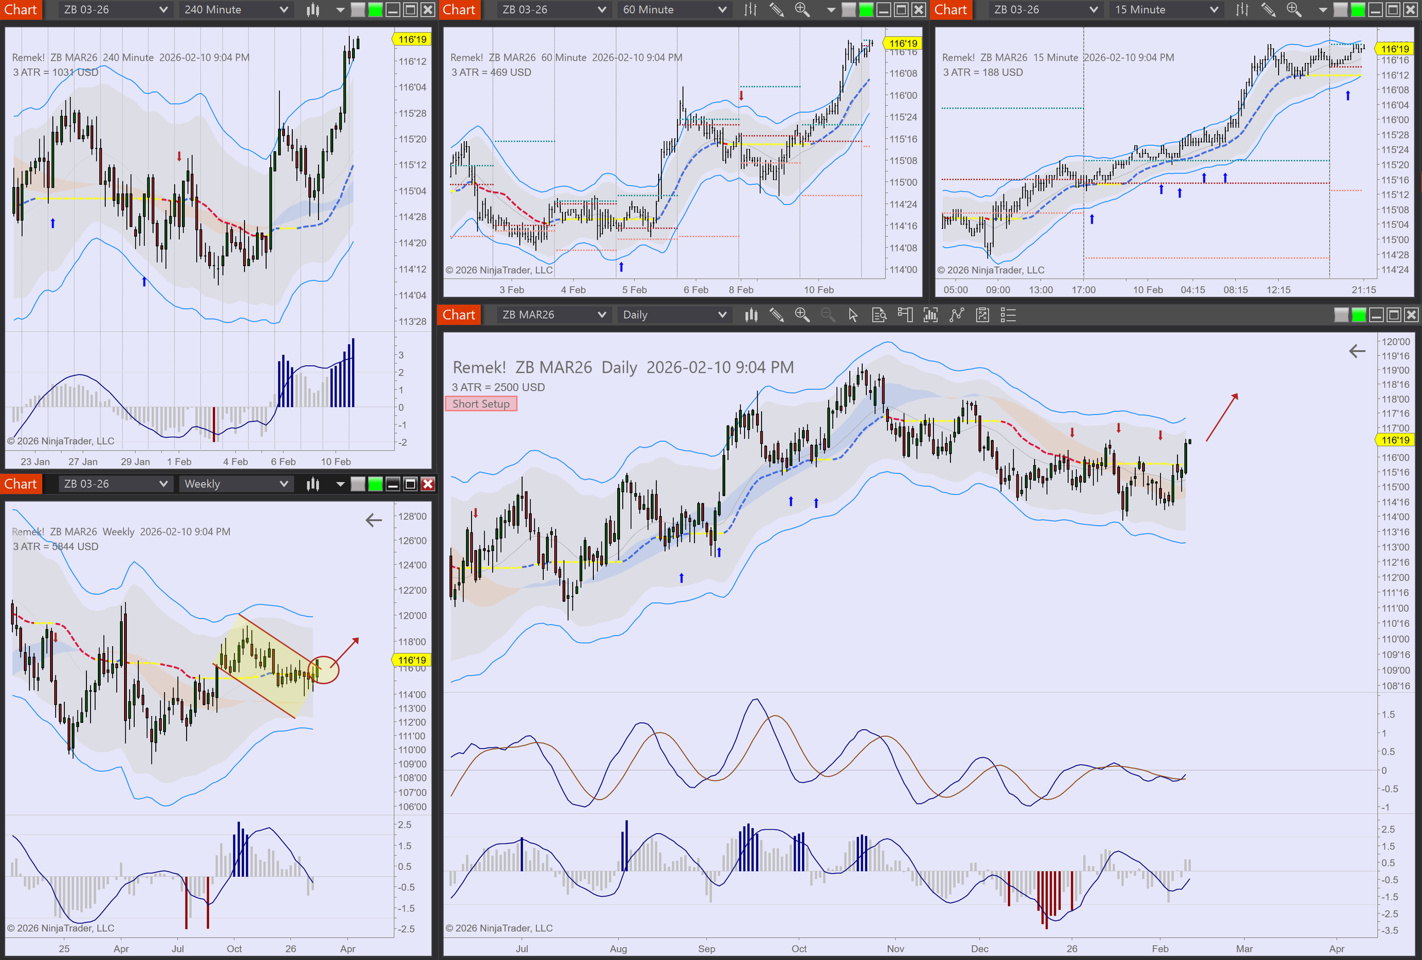Open the chart trader icon in Daily chart
Image resolution: width=1422 pixels, height=960 pixels.
(x=905, y=315)
